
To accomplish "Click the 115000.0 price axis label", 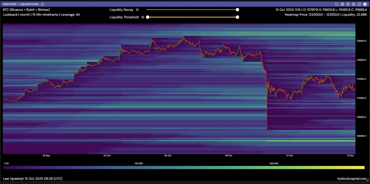I will click(x=361, y=79).
